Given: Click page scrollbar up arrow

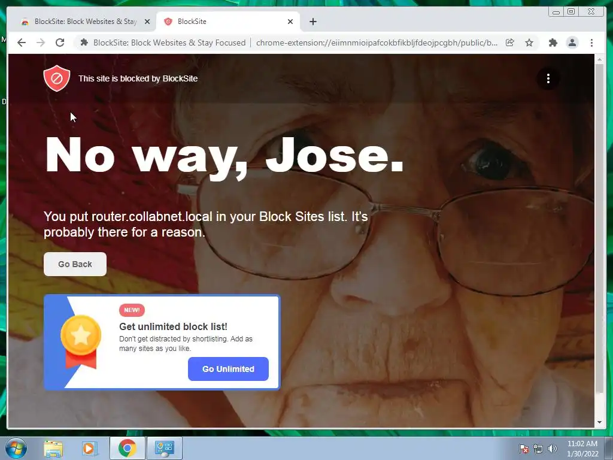Looking at the screenshot, I should coord(600,59).
